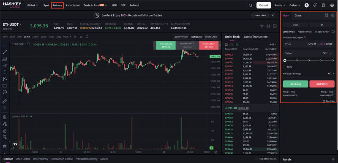Open the GTC time-in-force dropdown
This screenshot has height=163, width=338.
(x=331, y=73)
